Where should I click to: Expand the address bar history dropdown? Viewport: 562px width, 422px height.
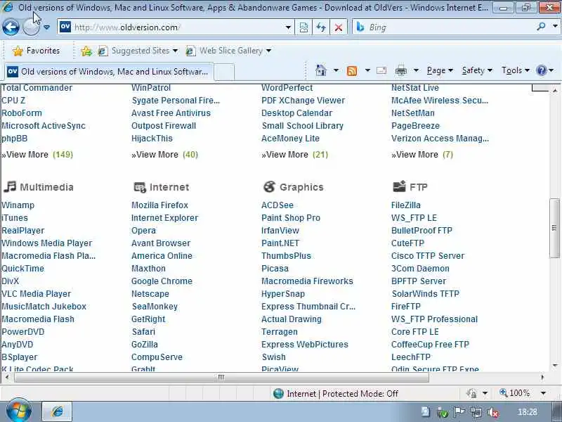pyautogui.click(x=288, y=27)
